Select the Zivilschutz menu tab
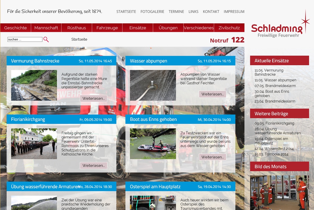Image resolution: width=314 pixels, height=210 pixels. (229, 28)
